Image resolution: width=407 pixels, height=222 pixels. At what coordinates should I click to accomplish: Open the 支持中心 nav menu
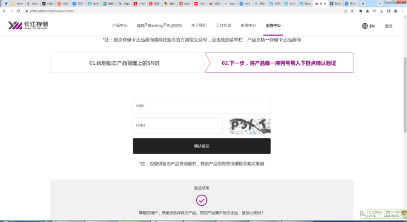pos(273,25)
